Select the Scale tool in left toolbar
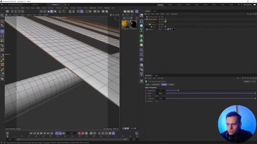257x144 pixels. pos(2,40)
